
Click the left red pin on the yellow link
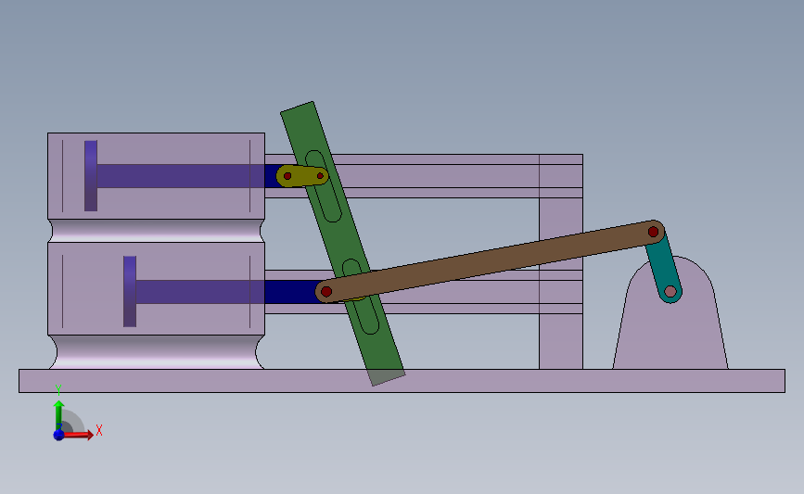click(287, 176)
